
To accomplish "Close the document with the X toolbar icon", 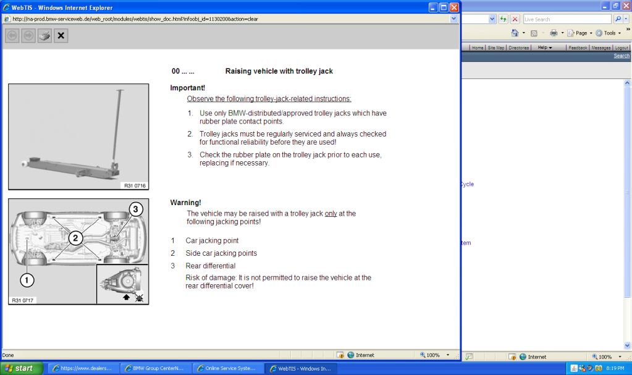I will tap(61, 36).
